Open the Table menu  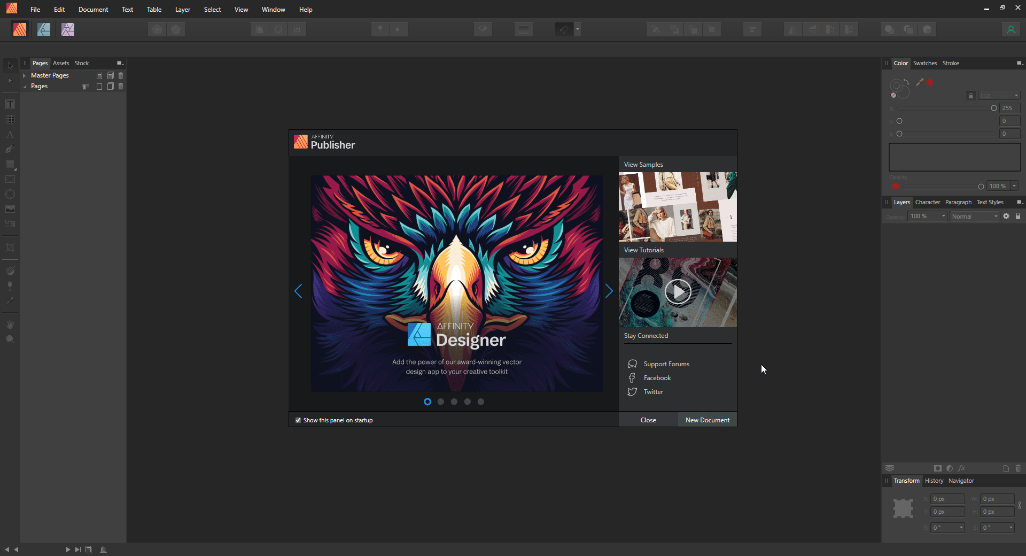tap(154, 9)
